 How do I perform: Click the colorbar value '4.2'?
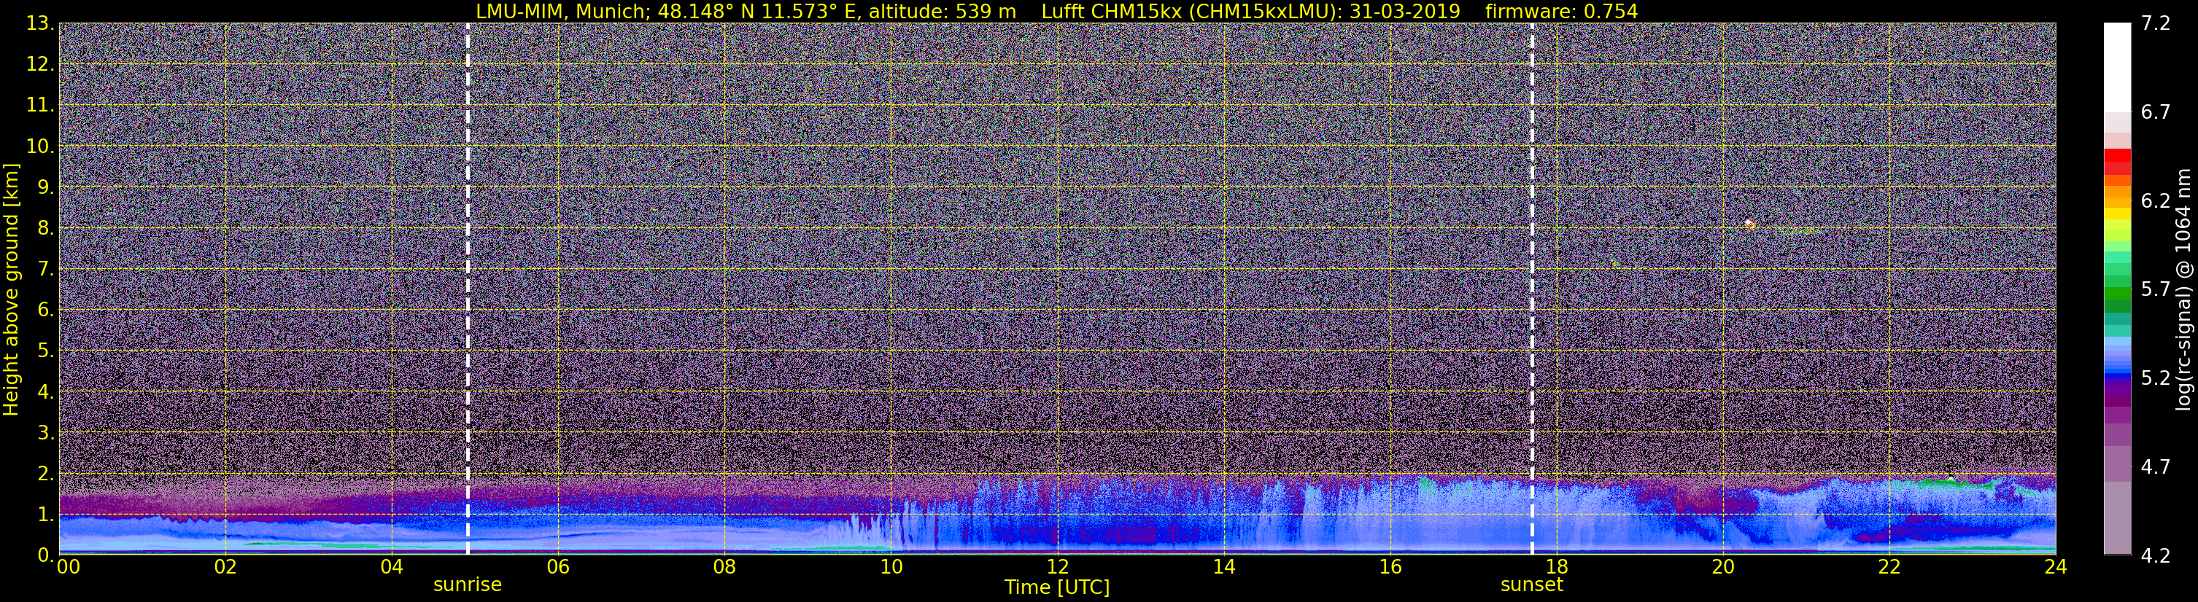pyautogui.click(x=2156, y=555)
